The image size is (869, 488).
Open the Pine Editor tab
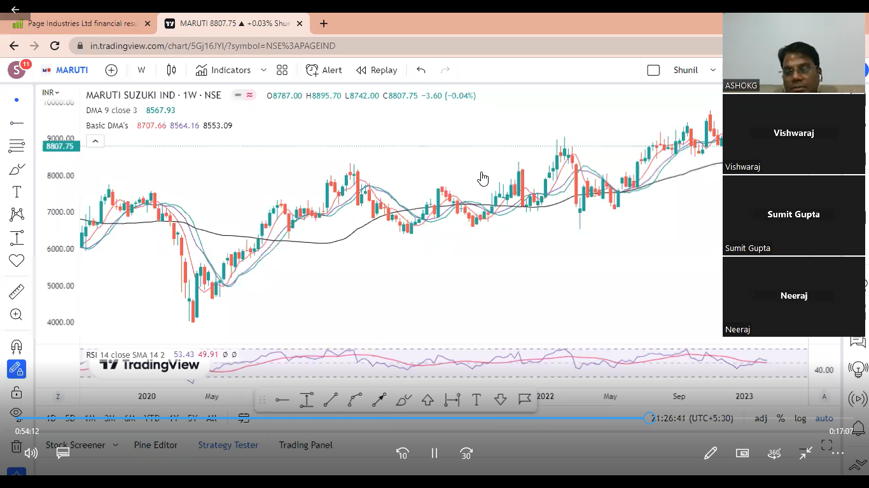pyautogui.click(x=155, y=445)
